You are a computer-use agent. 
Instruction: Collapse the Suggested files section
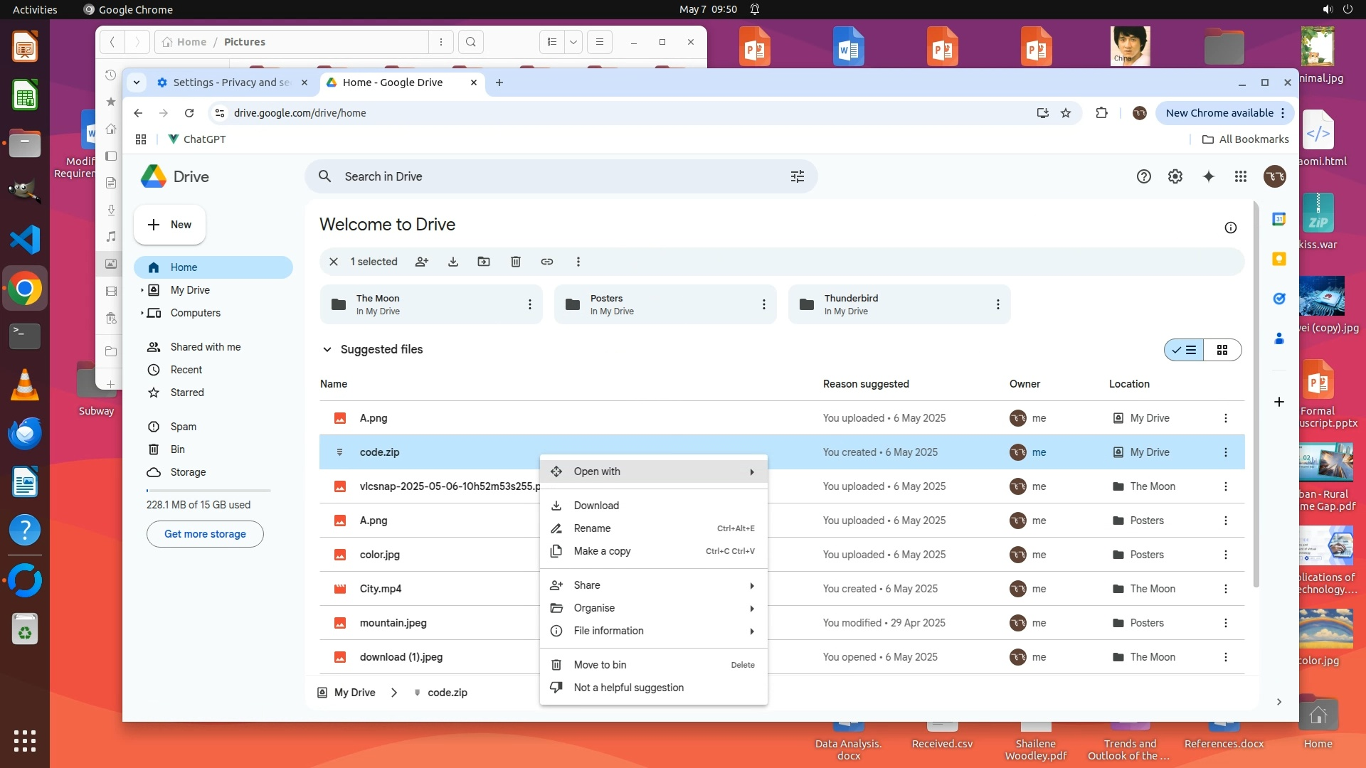(327, 350)
